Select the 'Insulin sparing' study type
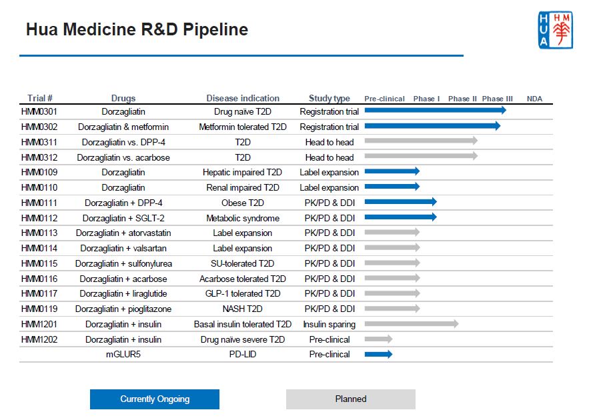Screen dimensions: 589x420 [329, 325]
